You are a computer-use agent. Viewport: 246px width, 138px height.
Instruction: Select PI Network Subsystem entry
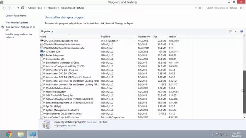[x=115, y=92]
